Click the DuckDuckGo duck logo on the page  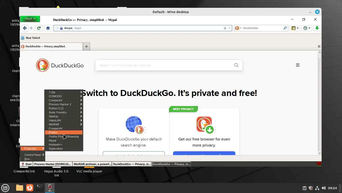42,65
